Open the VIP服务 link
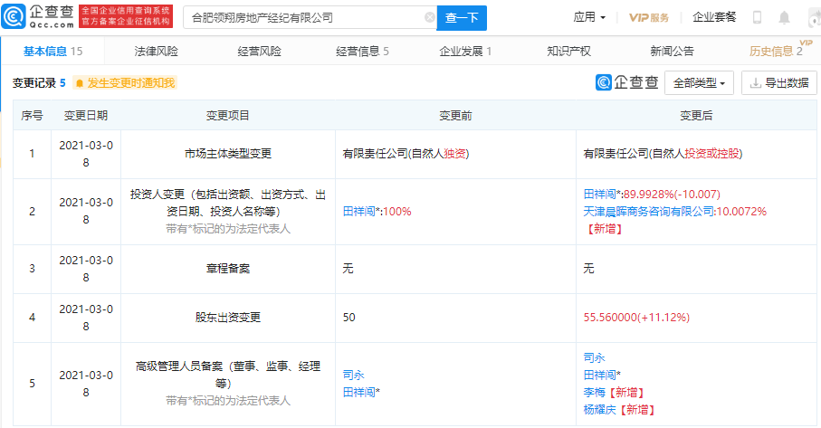The width and height of the screenshot is (821, 428). pyautogui.click(x=649, y=17)
